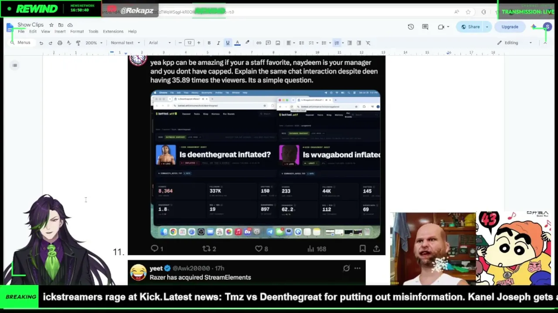Bookmark the embedded tweet
558x313 pixels.
click(362, 249)
